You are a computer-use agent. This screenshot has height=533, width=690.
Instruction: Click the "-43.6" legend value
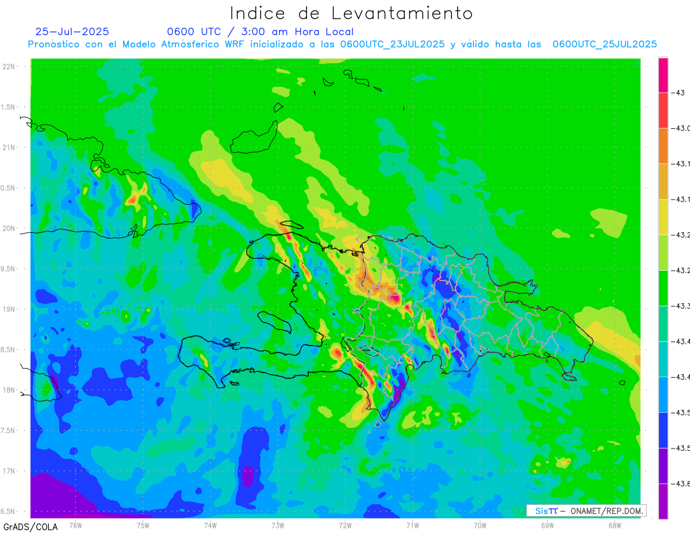coord(681,484)
